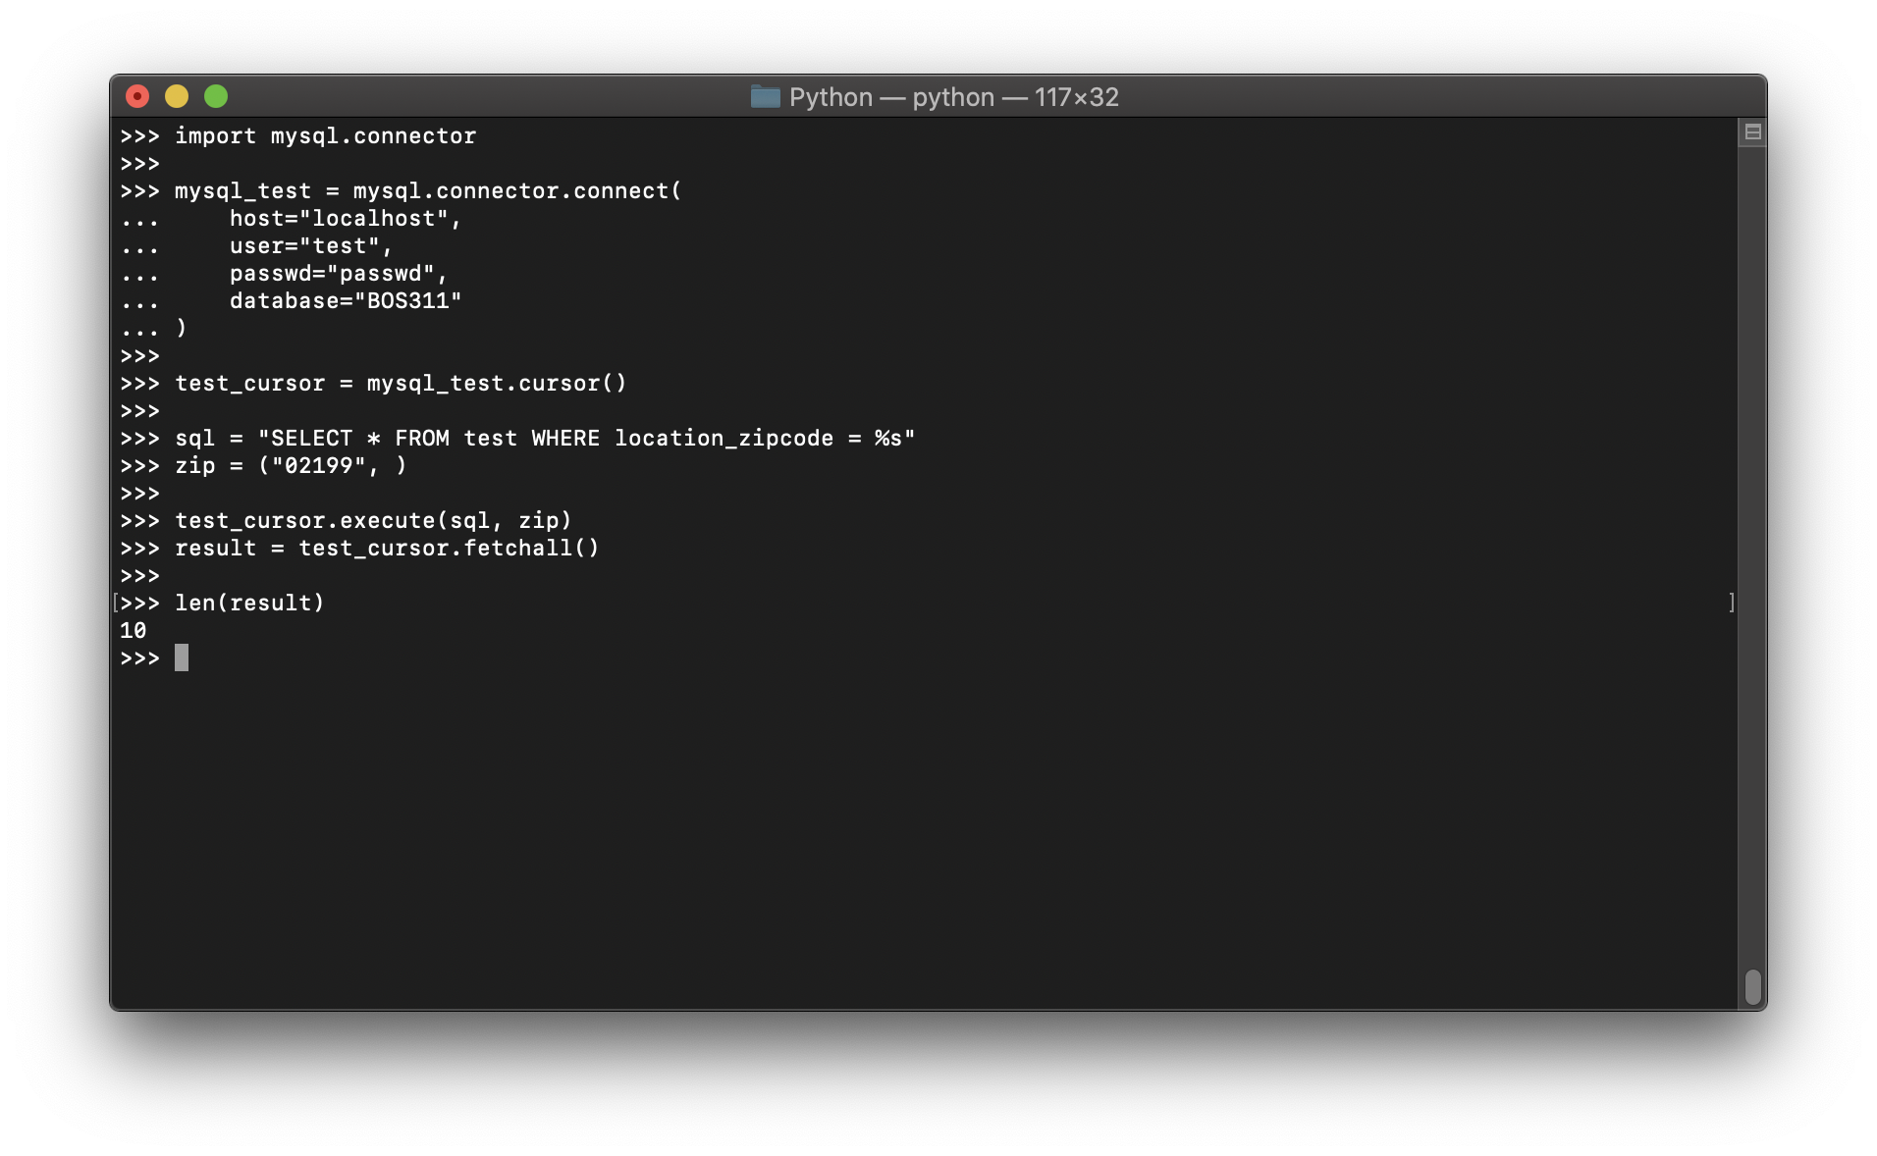Image resolution: width=1877 pixels, height=1156 pixels.
Task: Click the output value 10
Action: [x=134, y=630]
